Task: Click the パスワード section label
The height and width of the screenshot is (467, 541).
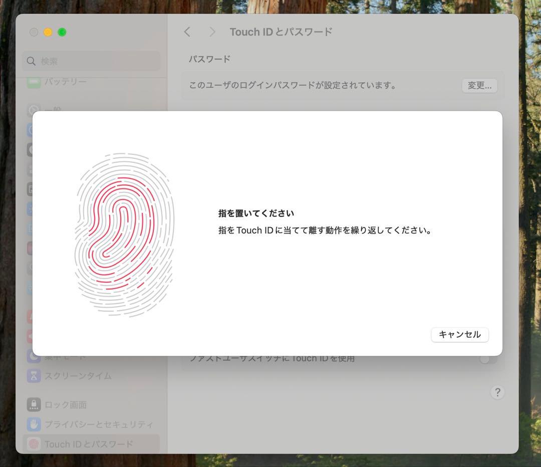Action: coord(209,59)
